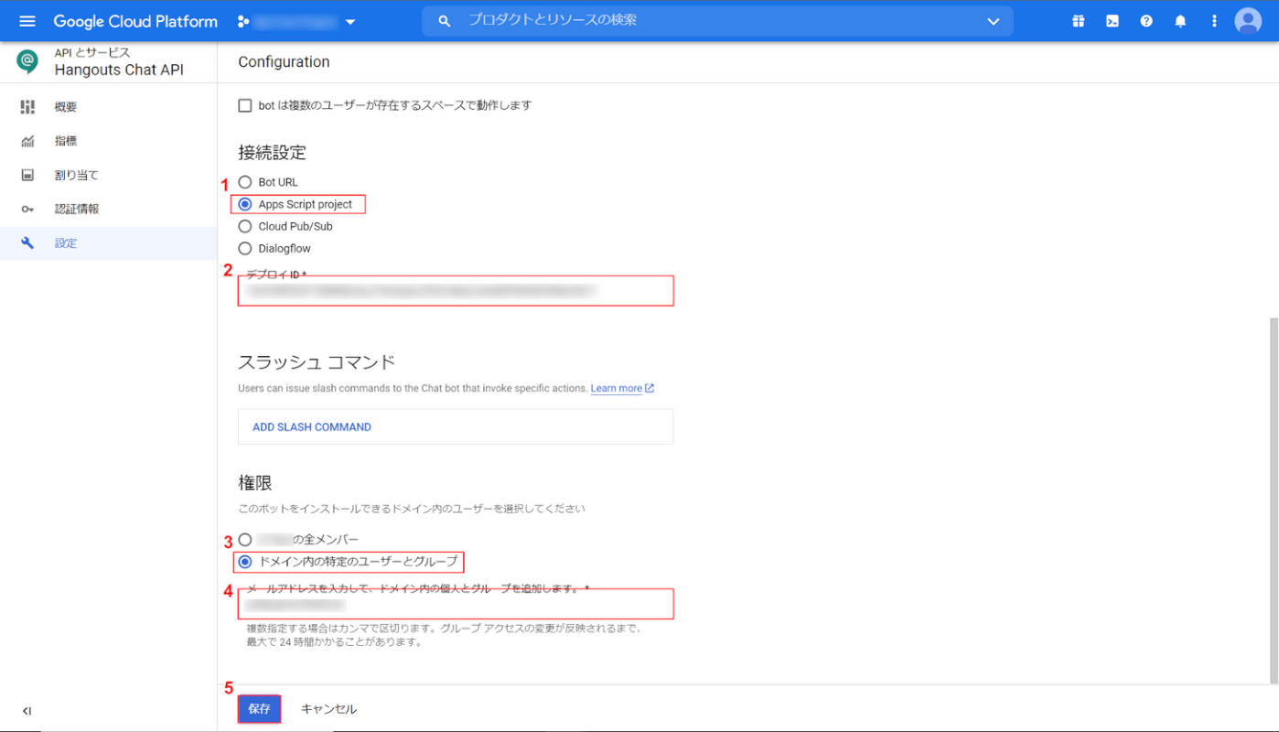This screenshot has width=1279, height=732.
Task: Open the 概要 overview menu item
Action: tap(108, 107)
